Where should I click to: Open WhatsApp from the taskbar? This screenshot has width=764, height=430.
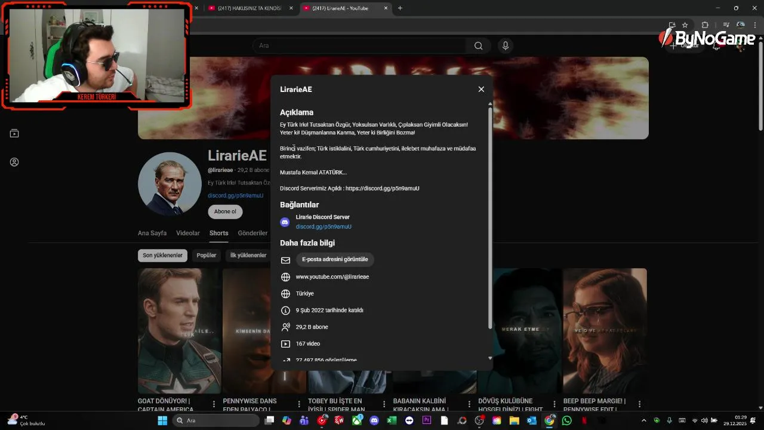click(567, 420)
